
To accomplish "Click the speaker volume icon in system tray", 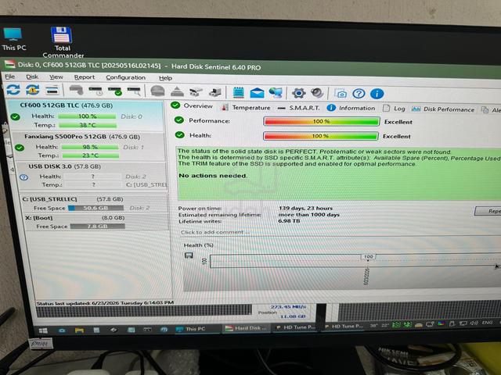I will (x=474, y=323).
